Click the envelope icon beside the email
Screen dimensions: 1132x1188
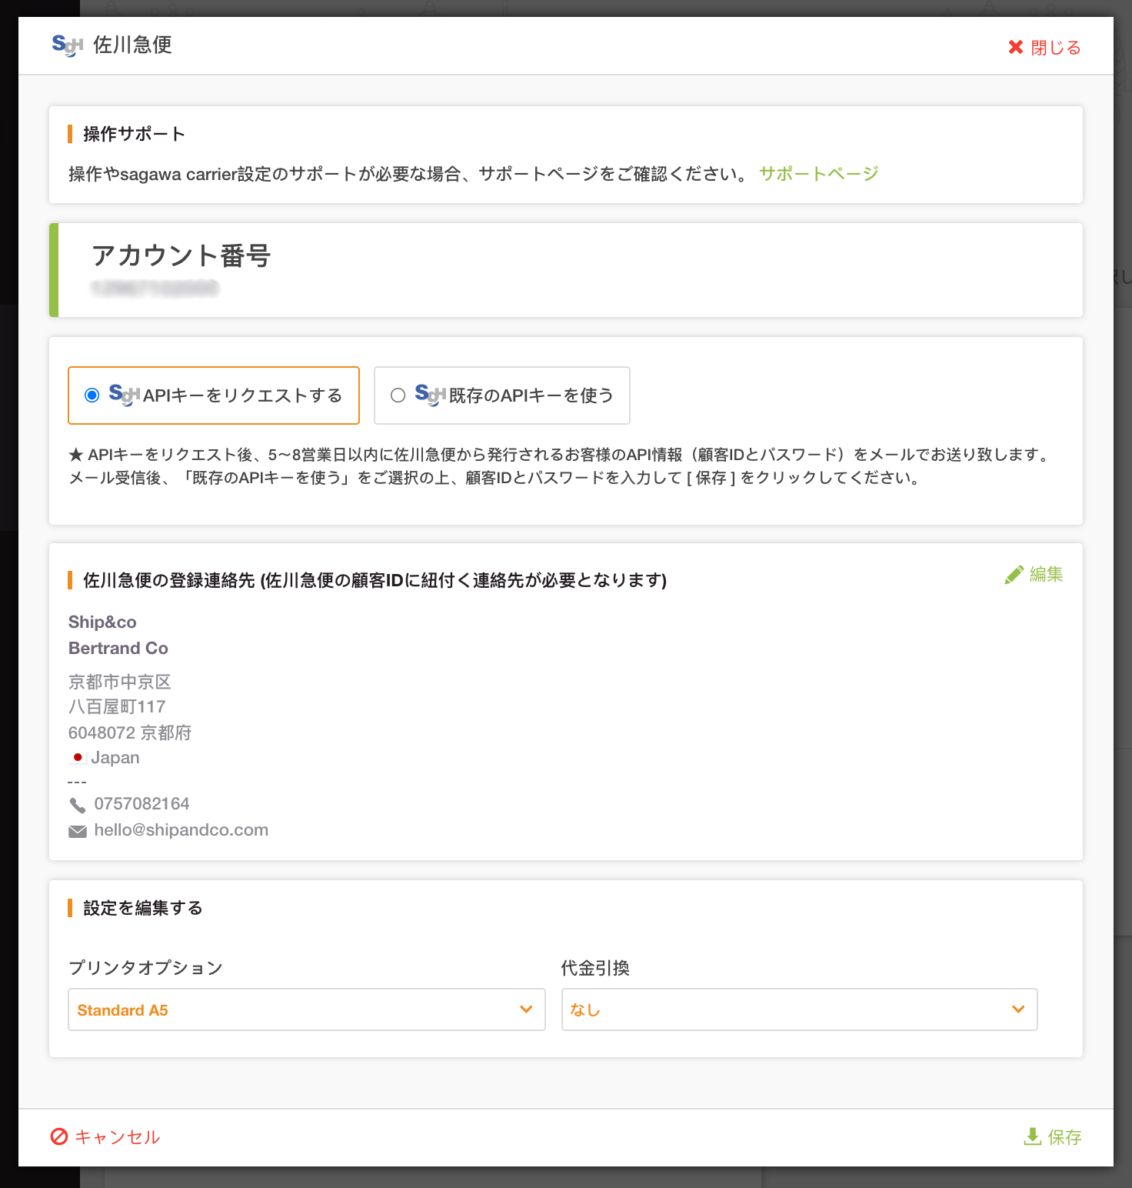point(78,831)
